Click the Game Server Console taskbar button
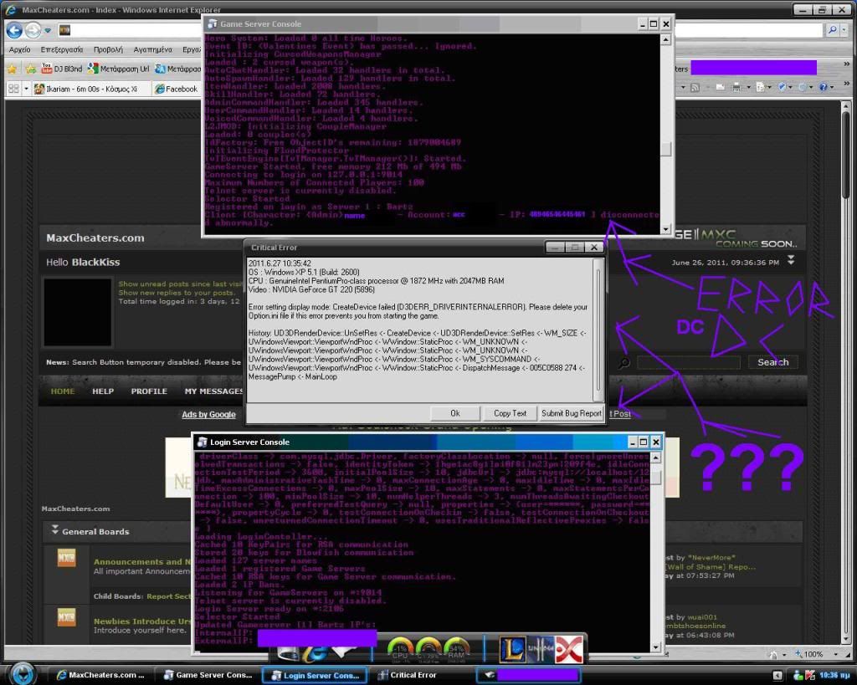This screenshot has height=685, width=857. click(209, 674)
